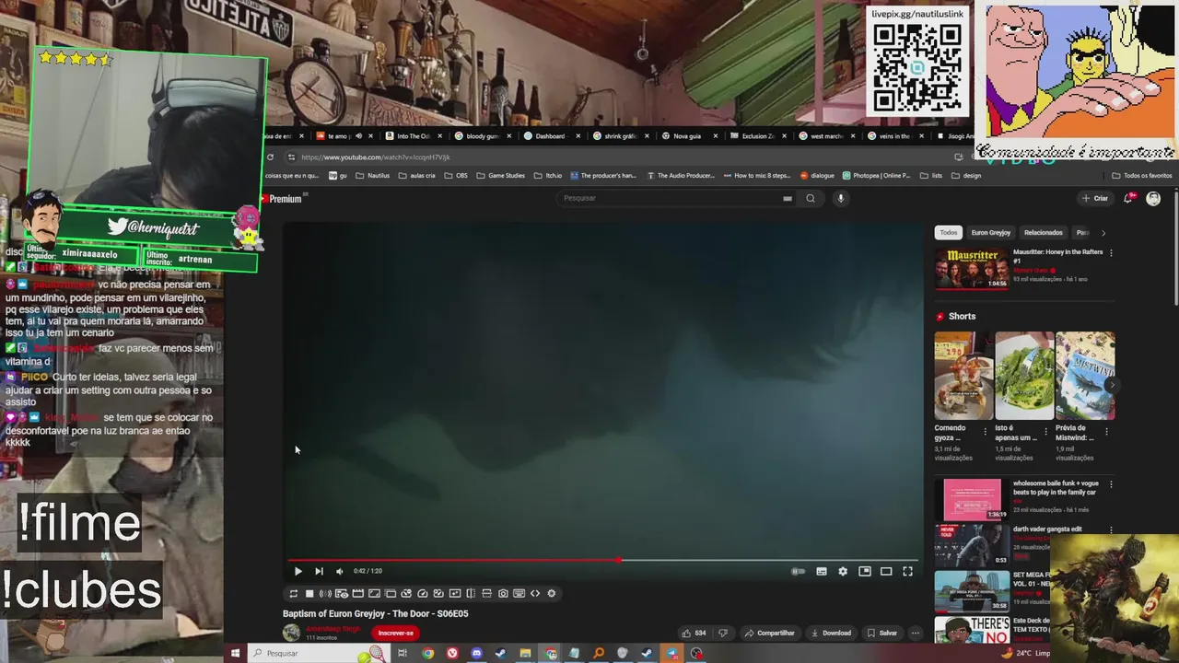Screen dimensions: 1179x663
Task: Switch to the bloody gun browser tab
Action: 482,136
